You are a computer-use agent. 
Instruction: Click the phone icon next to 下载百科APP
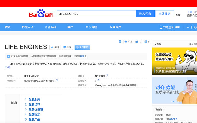point(161,27)
